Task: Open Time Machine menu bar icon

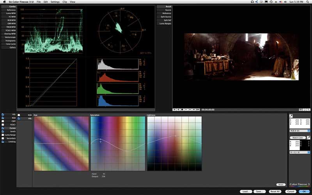Action: pos(271,2)
